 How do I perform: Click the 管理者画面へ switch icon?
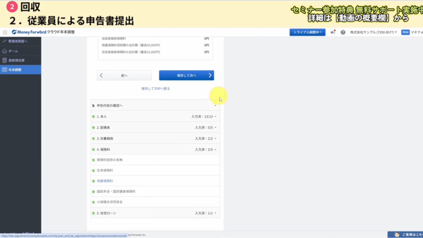click(x=5, y=41)
